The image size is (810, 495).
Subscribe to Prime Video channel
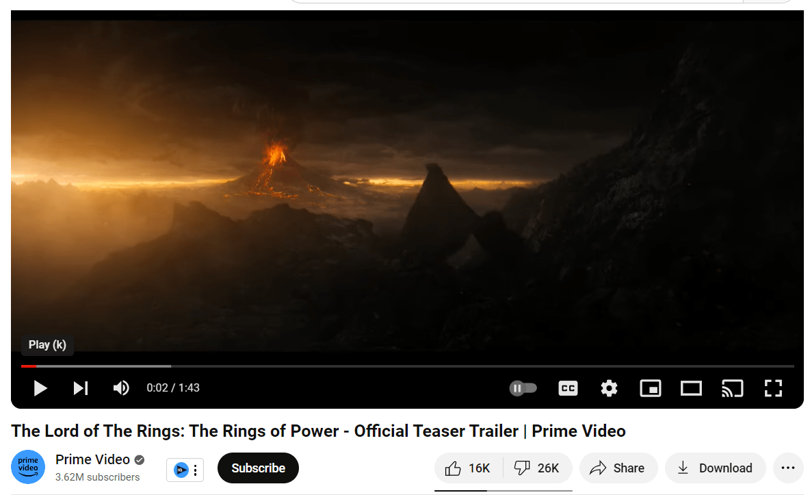click(x=259, y=468)
